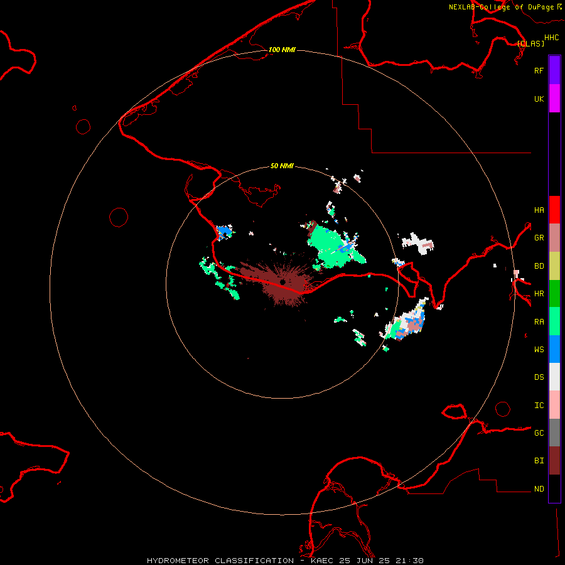565x565 pixels.
Task: Click the HR heavy rain green swatch
Action: 554,294
